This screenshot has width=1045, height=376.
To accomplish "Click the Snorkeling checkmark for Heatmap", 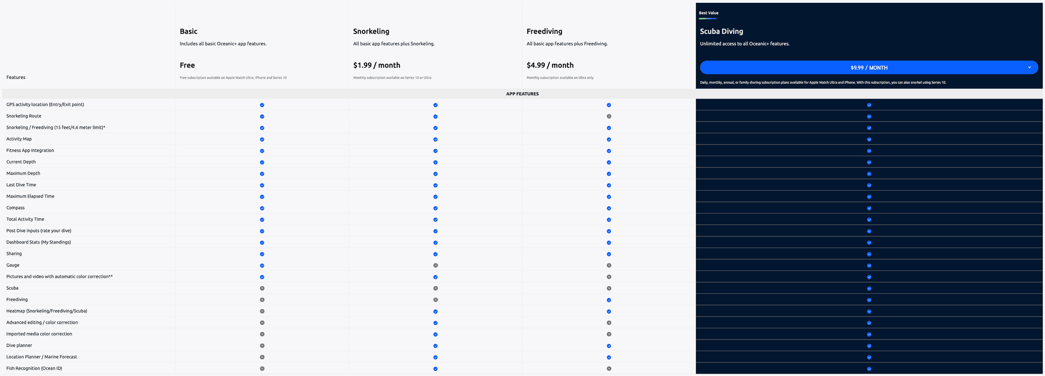I will point(435,311).
